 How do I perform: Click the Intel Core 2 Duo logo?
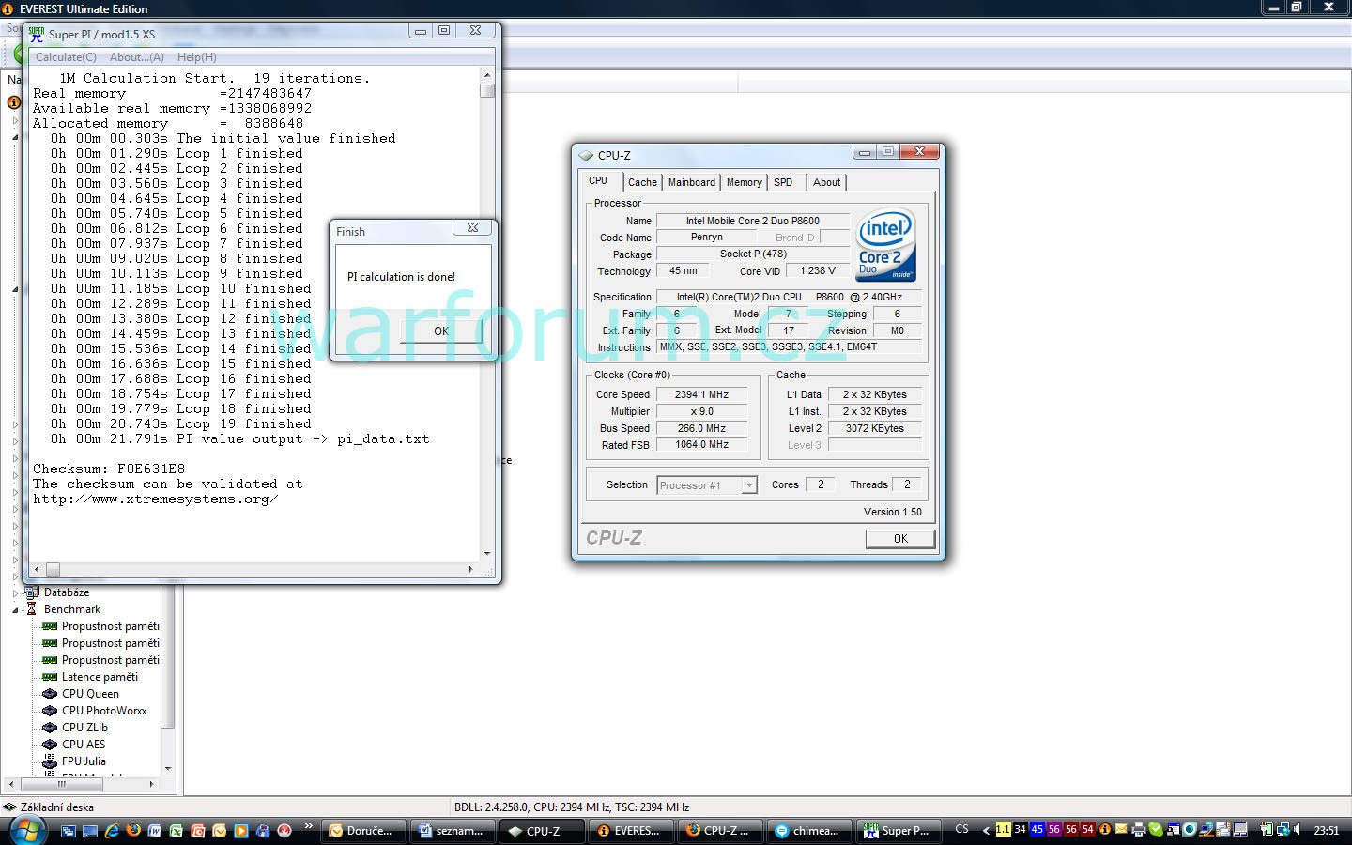click(x=884, y=245)
